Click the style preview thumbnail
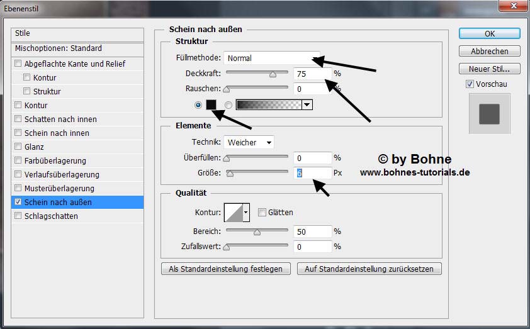This screenshot has height=329, width=530. pos(489,114)
